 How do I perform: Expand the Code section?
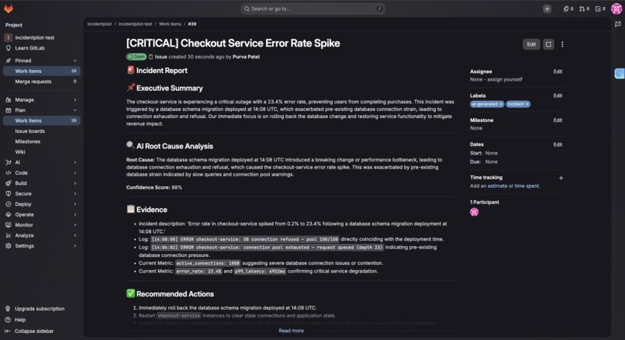(x=41, y=173)
